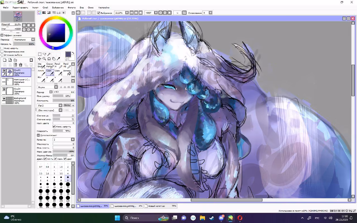Zoom in using the navigator plus button
The height and width of the screenshot is (223, 357).
[28, 25]
